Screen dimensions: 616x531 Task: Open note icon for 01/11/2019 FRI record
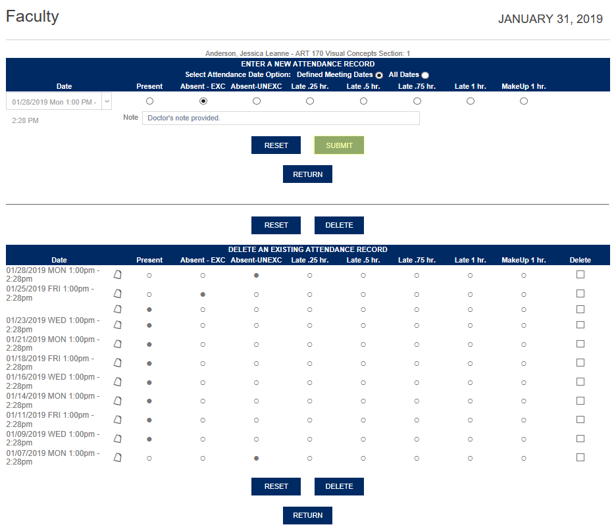tap(117, 419)
